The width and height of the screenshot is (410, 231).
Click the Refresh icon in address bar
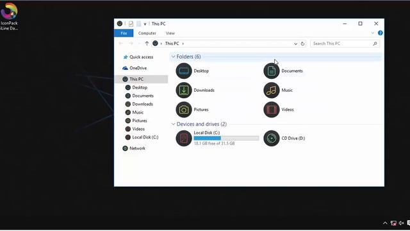[x=302, y=44]
